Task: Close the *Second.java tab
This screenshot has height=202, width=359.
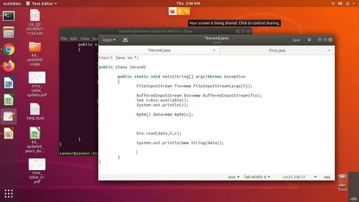Action: tap(214, 50)
